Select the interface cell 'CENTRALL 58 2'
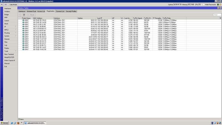Screen dimensions: 222x125 (x=59, y=29)
